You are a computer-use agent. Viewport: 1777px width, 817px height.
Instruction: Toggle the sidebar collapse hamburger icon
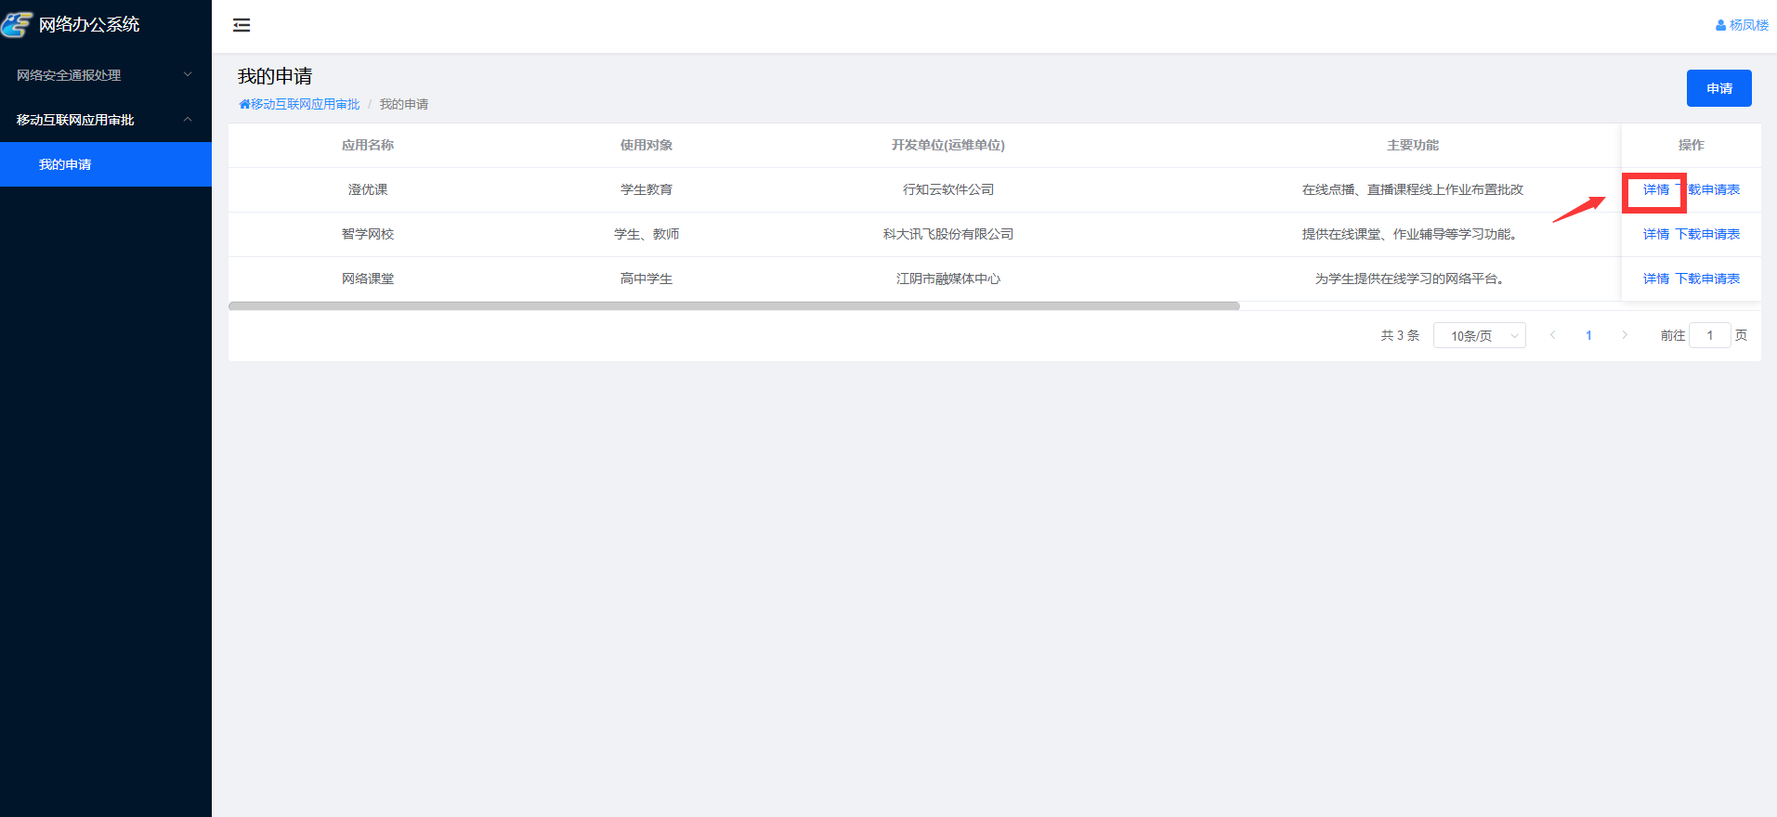click(242, 25)
